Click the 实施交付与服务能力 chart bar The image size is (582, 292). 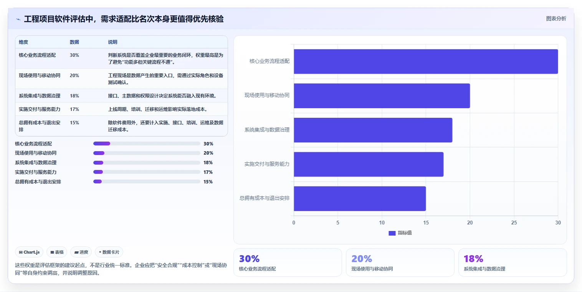(369, 164)
